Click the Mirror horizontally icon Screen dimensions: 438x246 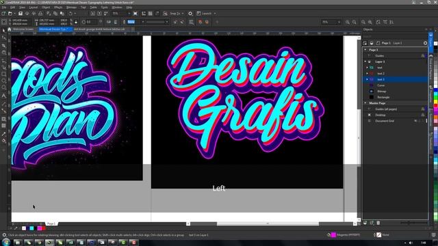pyautogui.click(x=109, y=22)
